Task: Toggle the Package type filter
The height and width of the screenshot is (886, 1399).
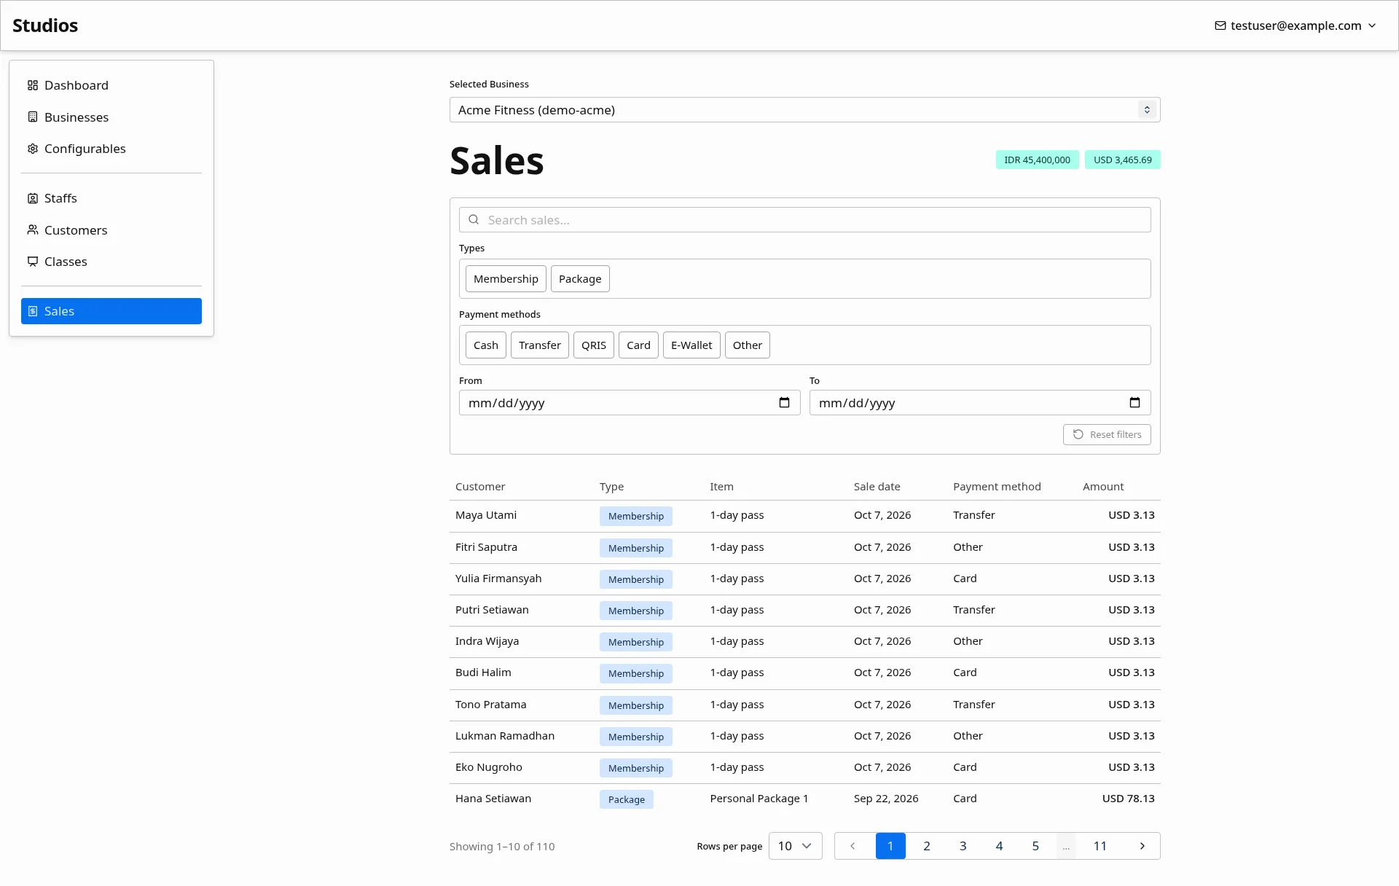Action: click(x=580, y=279)
